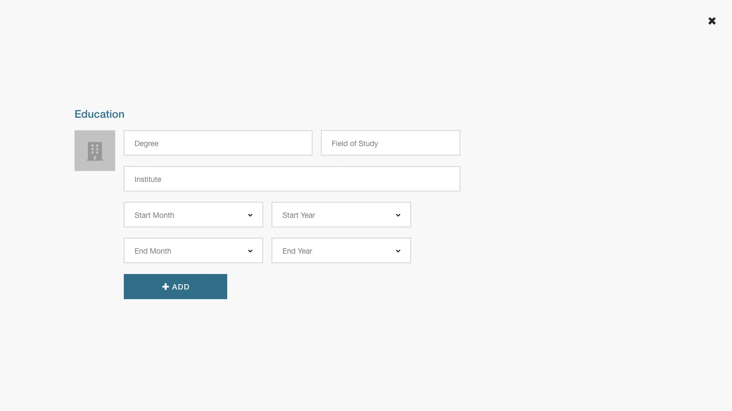732x411 pixels.
Task: Click the Institute placeholder text
Action: 148,179
